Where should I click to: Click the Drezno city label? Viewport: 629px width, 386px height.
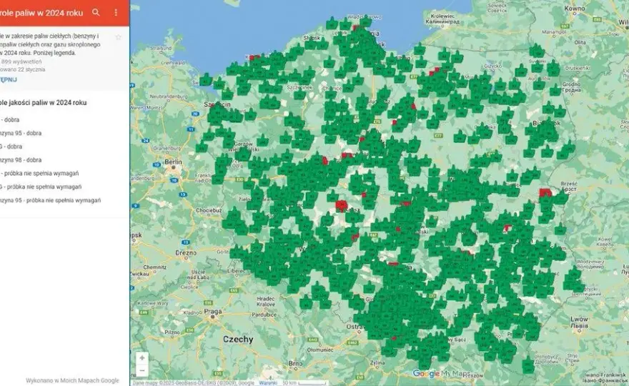click(186, 253)
